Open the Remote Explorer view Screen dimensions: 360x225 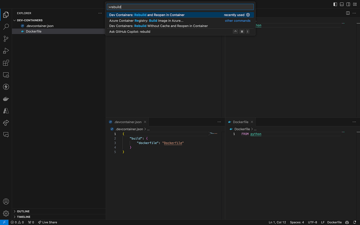coord(6,75)
